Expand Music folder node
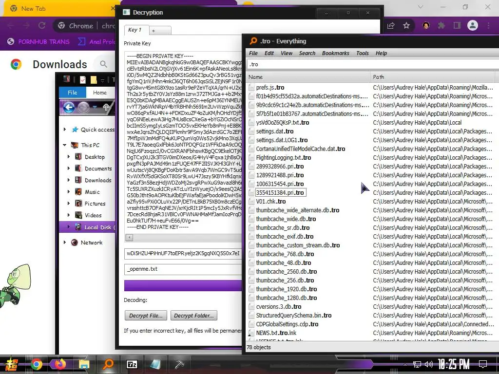 click(x=69, y=192)
